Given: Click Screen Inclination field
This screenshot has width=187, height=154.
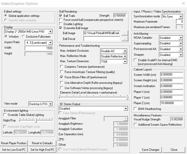Looking at the screenshot, I should 172,86.
